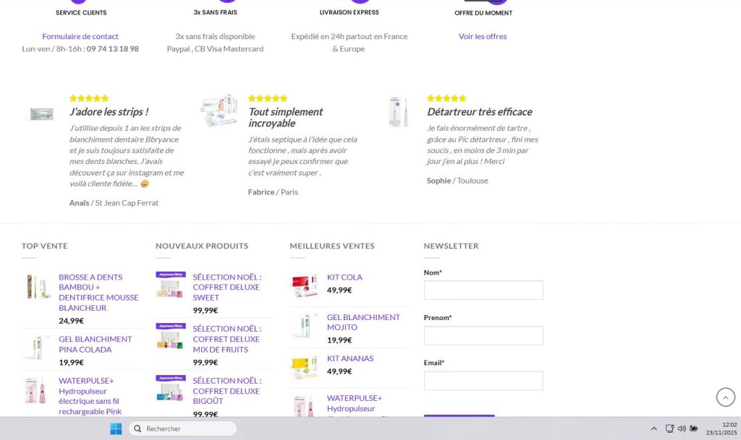This screenshot has height=440, width=741.
Task: Open the Kit Cola product thumbnail
Action: [305, 285]
